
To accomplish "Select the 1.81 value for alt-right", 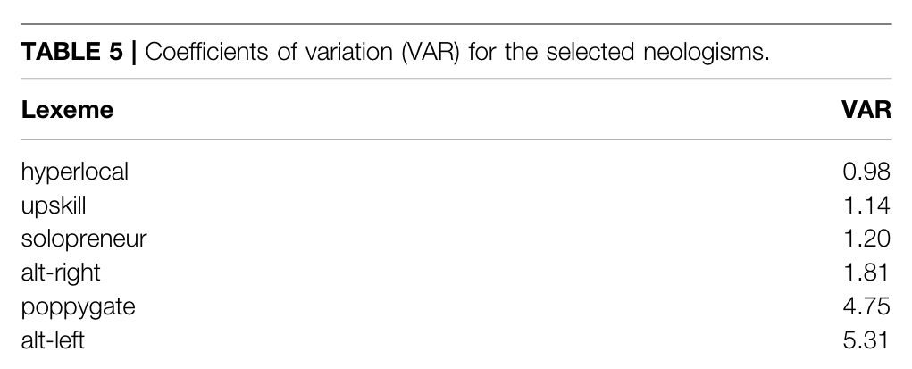I will coord(869,273).
